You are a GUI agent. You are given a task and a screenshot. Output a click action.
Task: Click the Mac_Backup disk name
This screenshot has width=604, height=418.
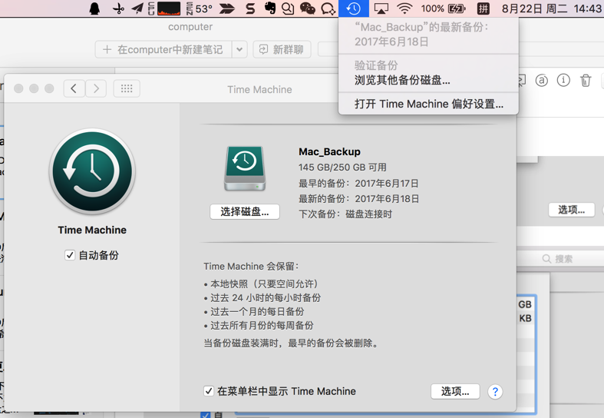(329, 151)
